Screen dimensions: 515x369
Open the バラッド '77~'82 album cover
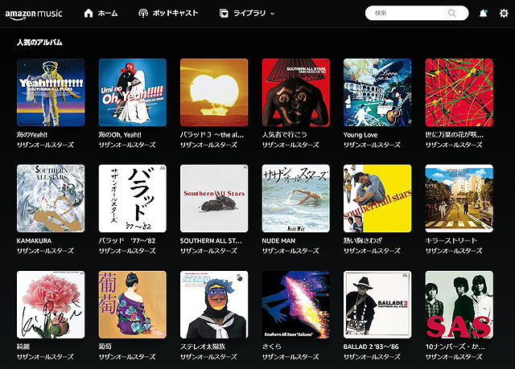click(x=132, y=199)
